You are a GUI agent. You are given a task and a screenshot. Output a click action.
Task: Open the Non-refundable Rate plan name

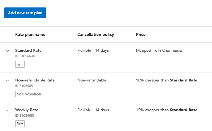[35, 80]
